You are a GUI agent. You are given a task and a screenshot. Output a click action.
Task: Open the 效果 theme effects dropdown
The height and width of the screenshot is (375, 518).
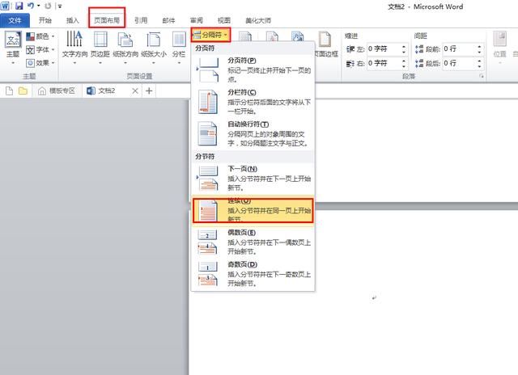coord(40,63)
